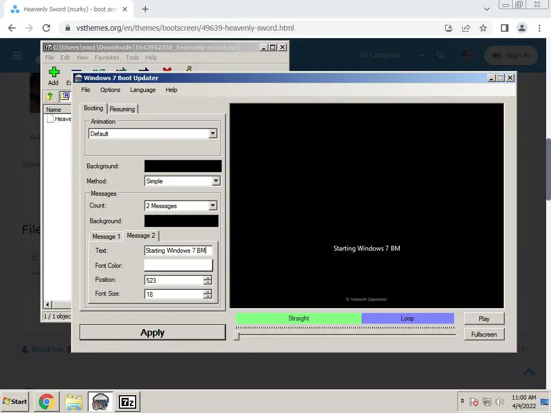Select the Message 1 tab

coord(106,237)
